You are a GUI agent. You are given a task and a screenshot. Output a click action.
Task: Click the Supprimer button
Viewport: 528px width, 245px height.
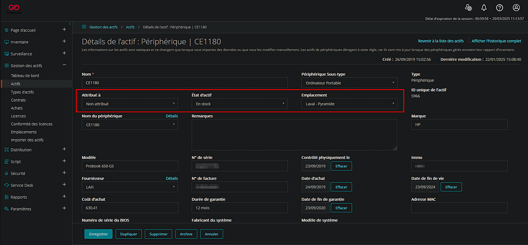158,234
